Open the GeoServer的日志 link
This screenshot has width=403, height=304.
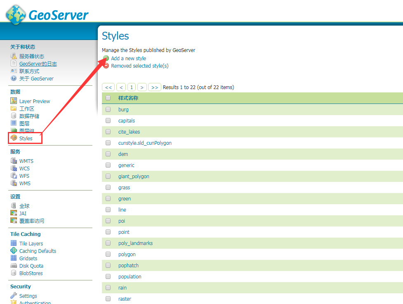click(38, 64)
